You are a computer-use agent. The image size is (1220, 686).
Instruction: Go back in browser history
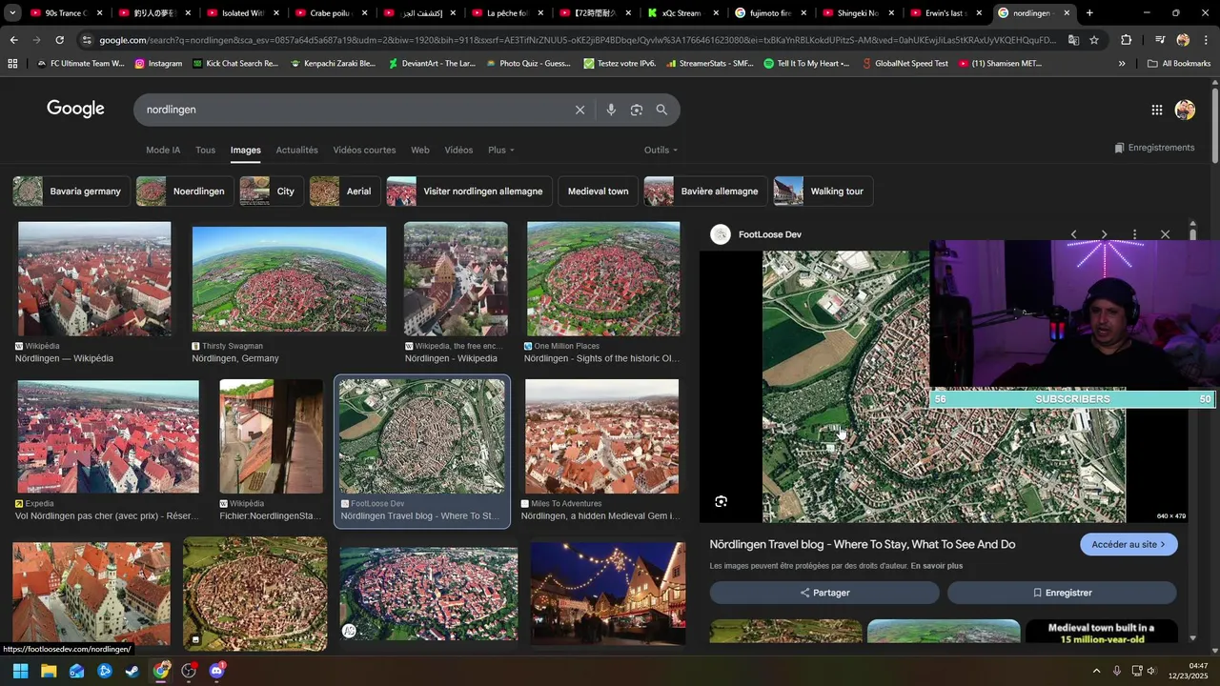coord(13,40)
